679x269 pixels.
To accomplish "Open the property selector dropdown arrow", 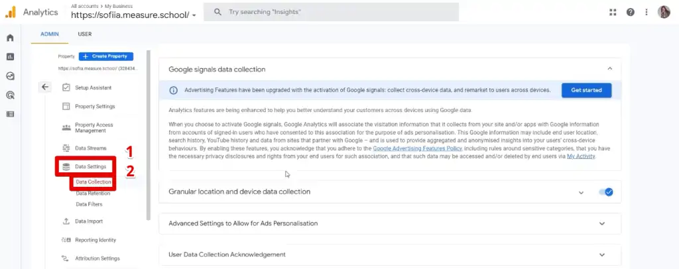I will tap(194, 15).
